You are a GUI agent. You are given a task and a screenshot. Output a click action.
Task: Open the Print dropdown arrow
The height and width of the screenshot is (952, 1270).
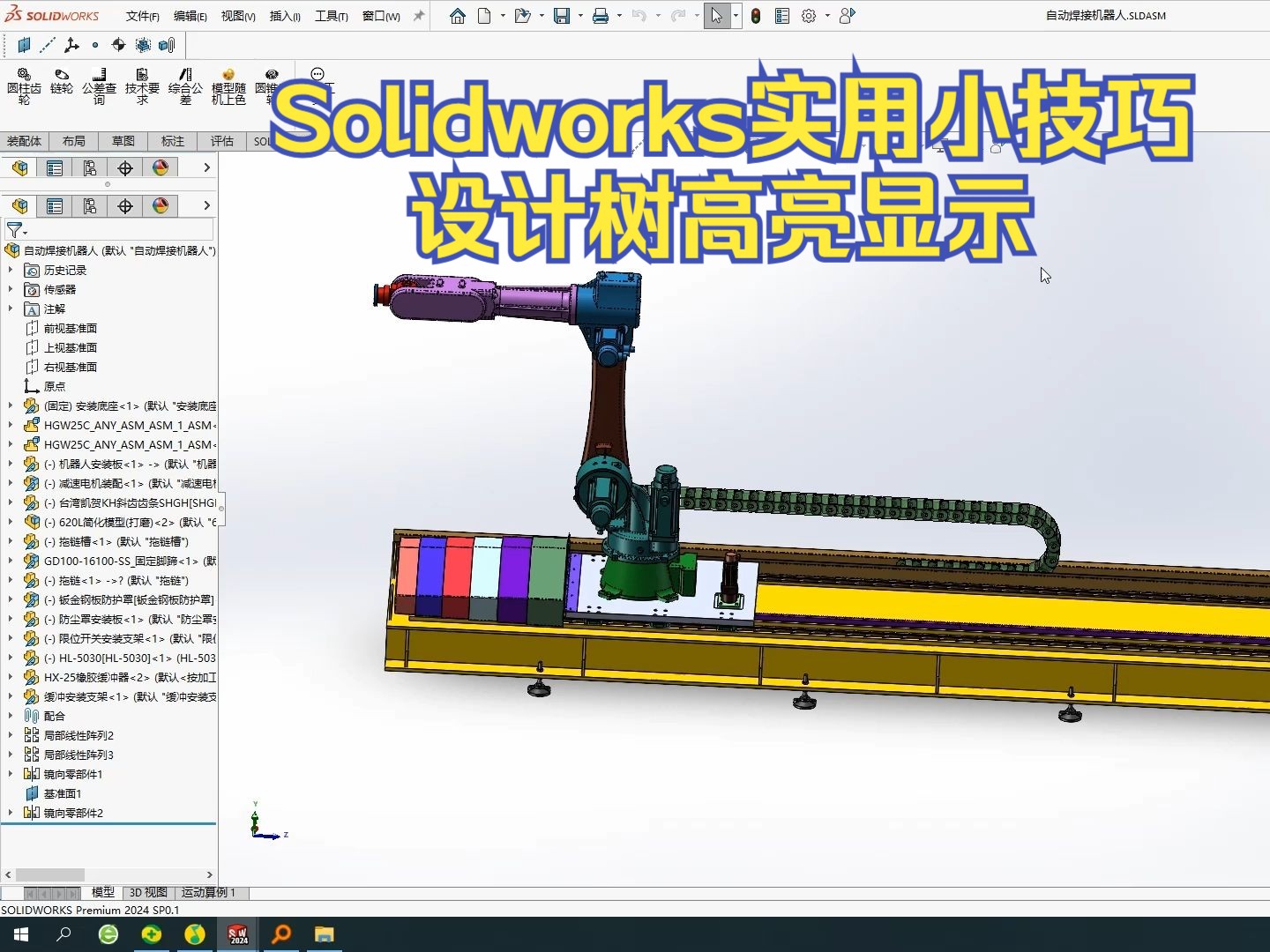point(619,16)
